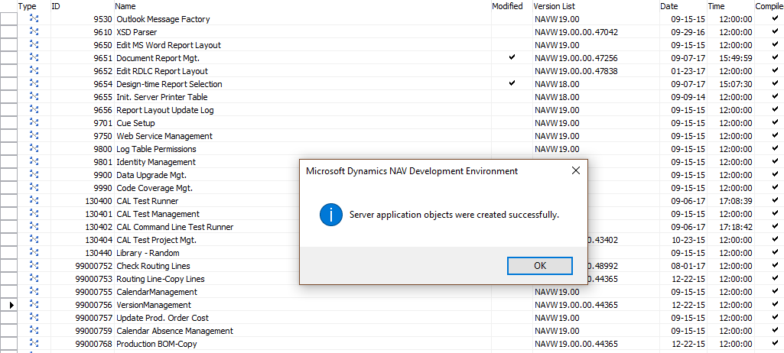The width and height of the screenshot is (784, 353).
Task: Click Compiled checkmark for Cue Setup row
Action: point(775,122)
